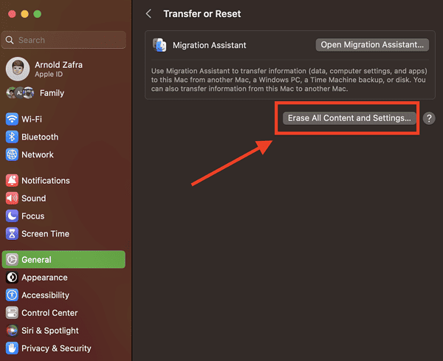Image resolution: width=443 pixels, height=361 pixels.
Task: Open the Siri & Spotlight icon
Action: 12,331
